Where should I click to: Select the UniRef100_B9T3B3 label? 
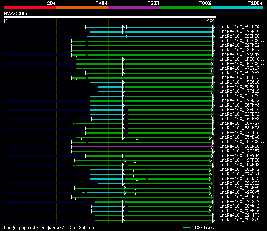click(239, 73)
